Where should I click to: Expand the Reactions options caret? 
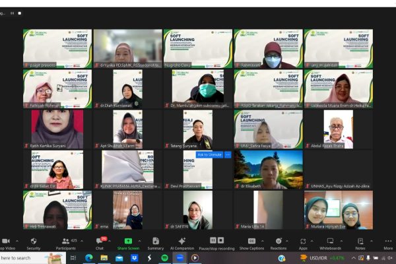[x=287, y=242]
